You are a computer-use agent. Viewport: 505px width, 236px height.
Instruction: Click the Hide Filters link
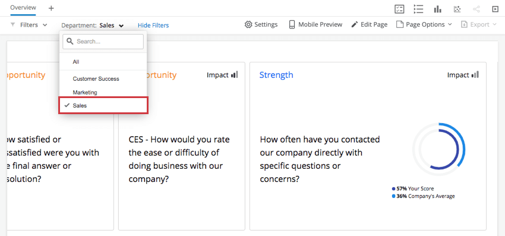click(153, 25)
